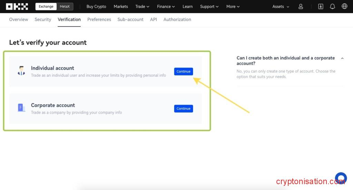
Task: Open the Sub-account tab
Action: [x=130, y=20]
